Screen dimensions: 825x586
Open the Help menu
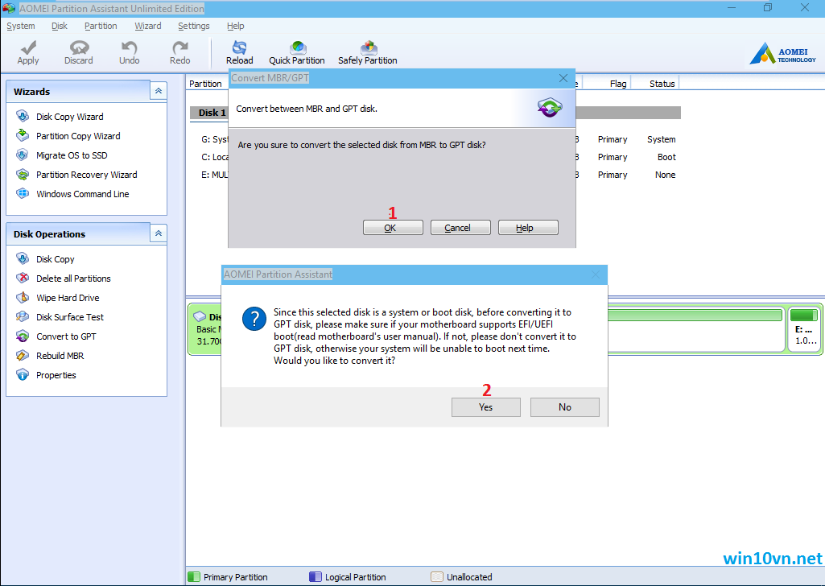[x=235, y=26]
